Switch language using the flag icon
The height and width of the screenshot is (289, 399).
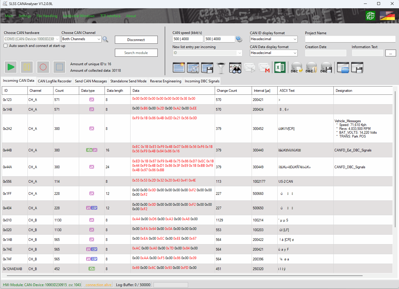click(x=387, y=16)
